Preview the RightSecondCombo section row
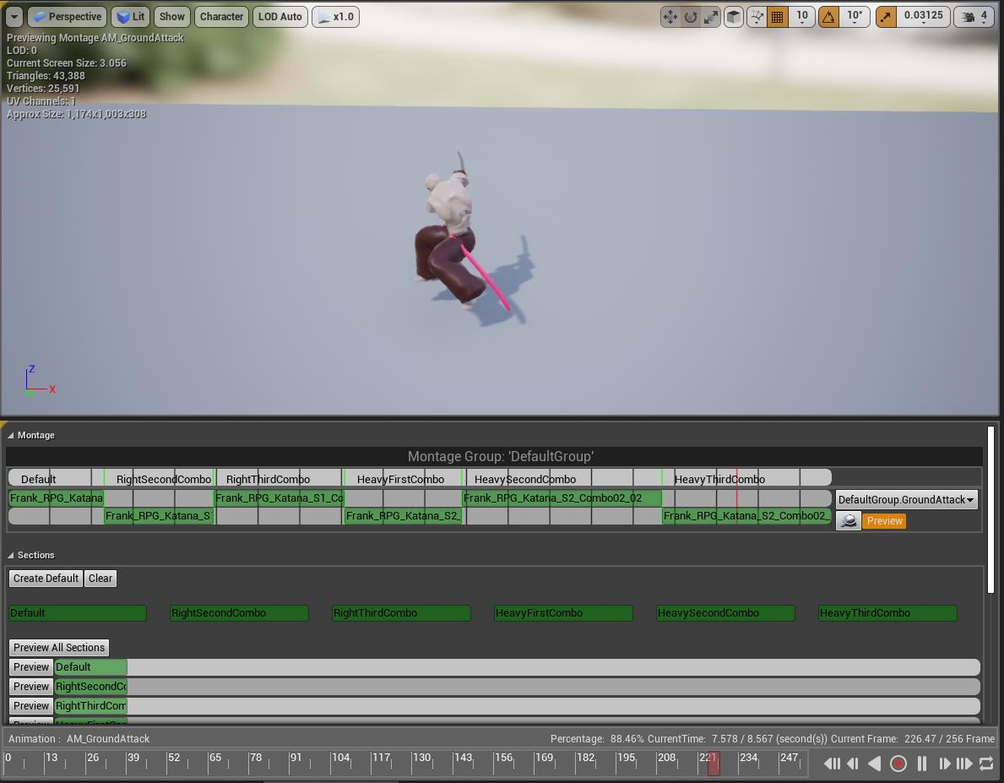This screenshot has width=1004, height=783. tap(30, 686)
